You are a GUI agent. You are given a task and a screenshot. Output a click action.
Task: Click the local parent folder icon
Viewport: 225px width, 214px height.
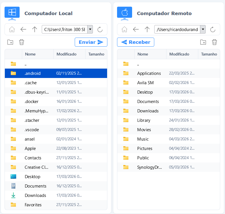pos(13,64)
